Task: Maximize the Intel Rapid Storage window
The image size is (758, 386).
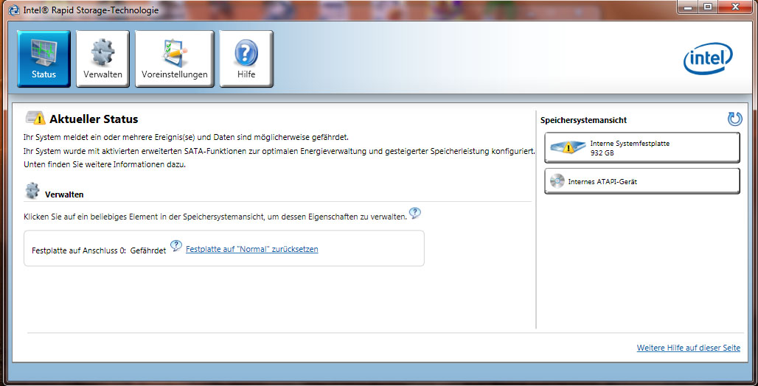Action: point(708,7)
